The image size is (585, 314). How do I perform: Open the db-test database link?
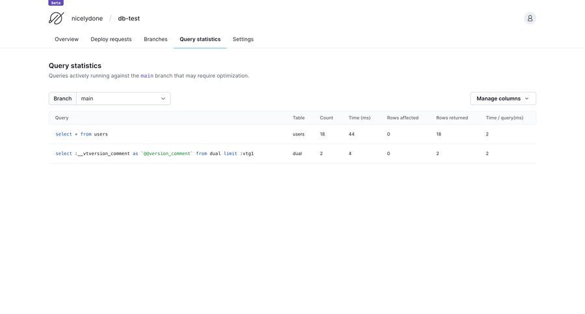(129, 18)
